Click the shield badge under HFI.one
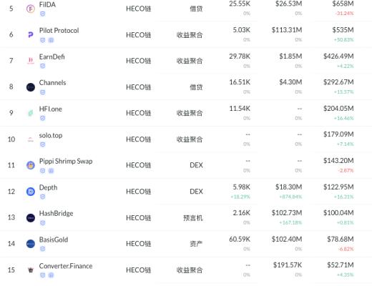Screen dimensions: 372x286 (43, 118)
